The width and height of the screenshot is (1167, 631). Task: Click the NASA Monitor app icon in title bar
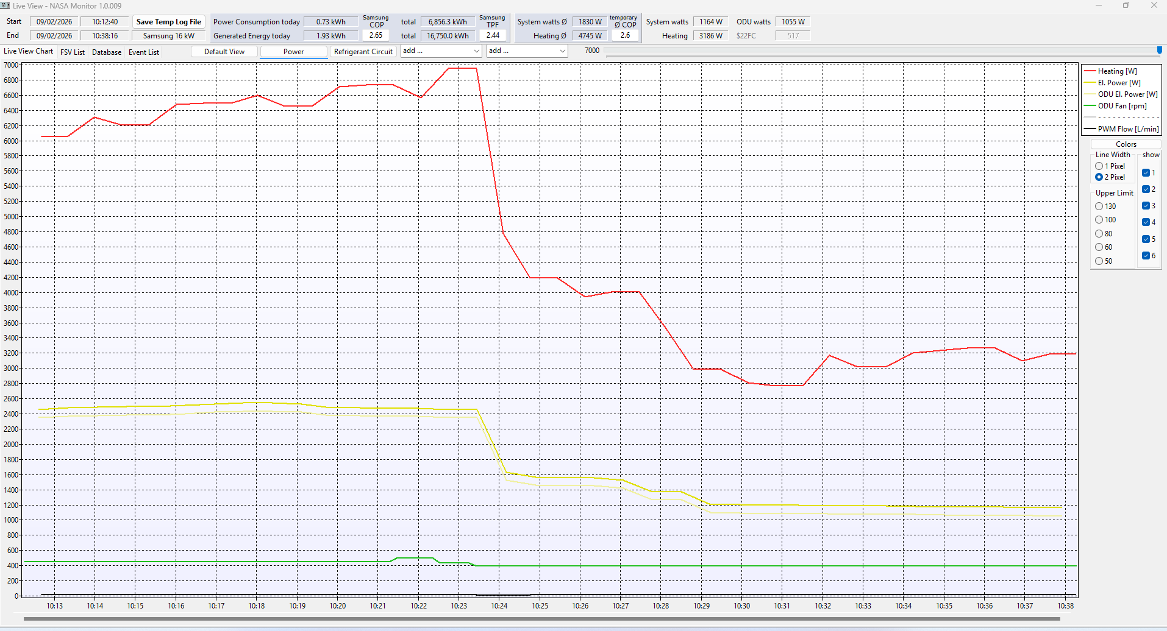point(5,5)
